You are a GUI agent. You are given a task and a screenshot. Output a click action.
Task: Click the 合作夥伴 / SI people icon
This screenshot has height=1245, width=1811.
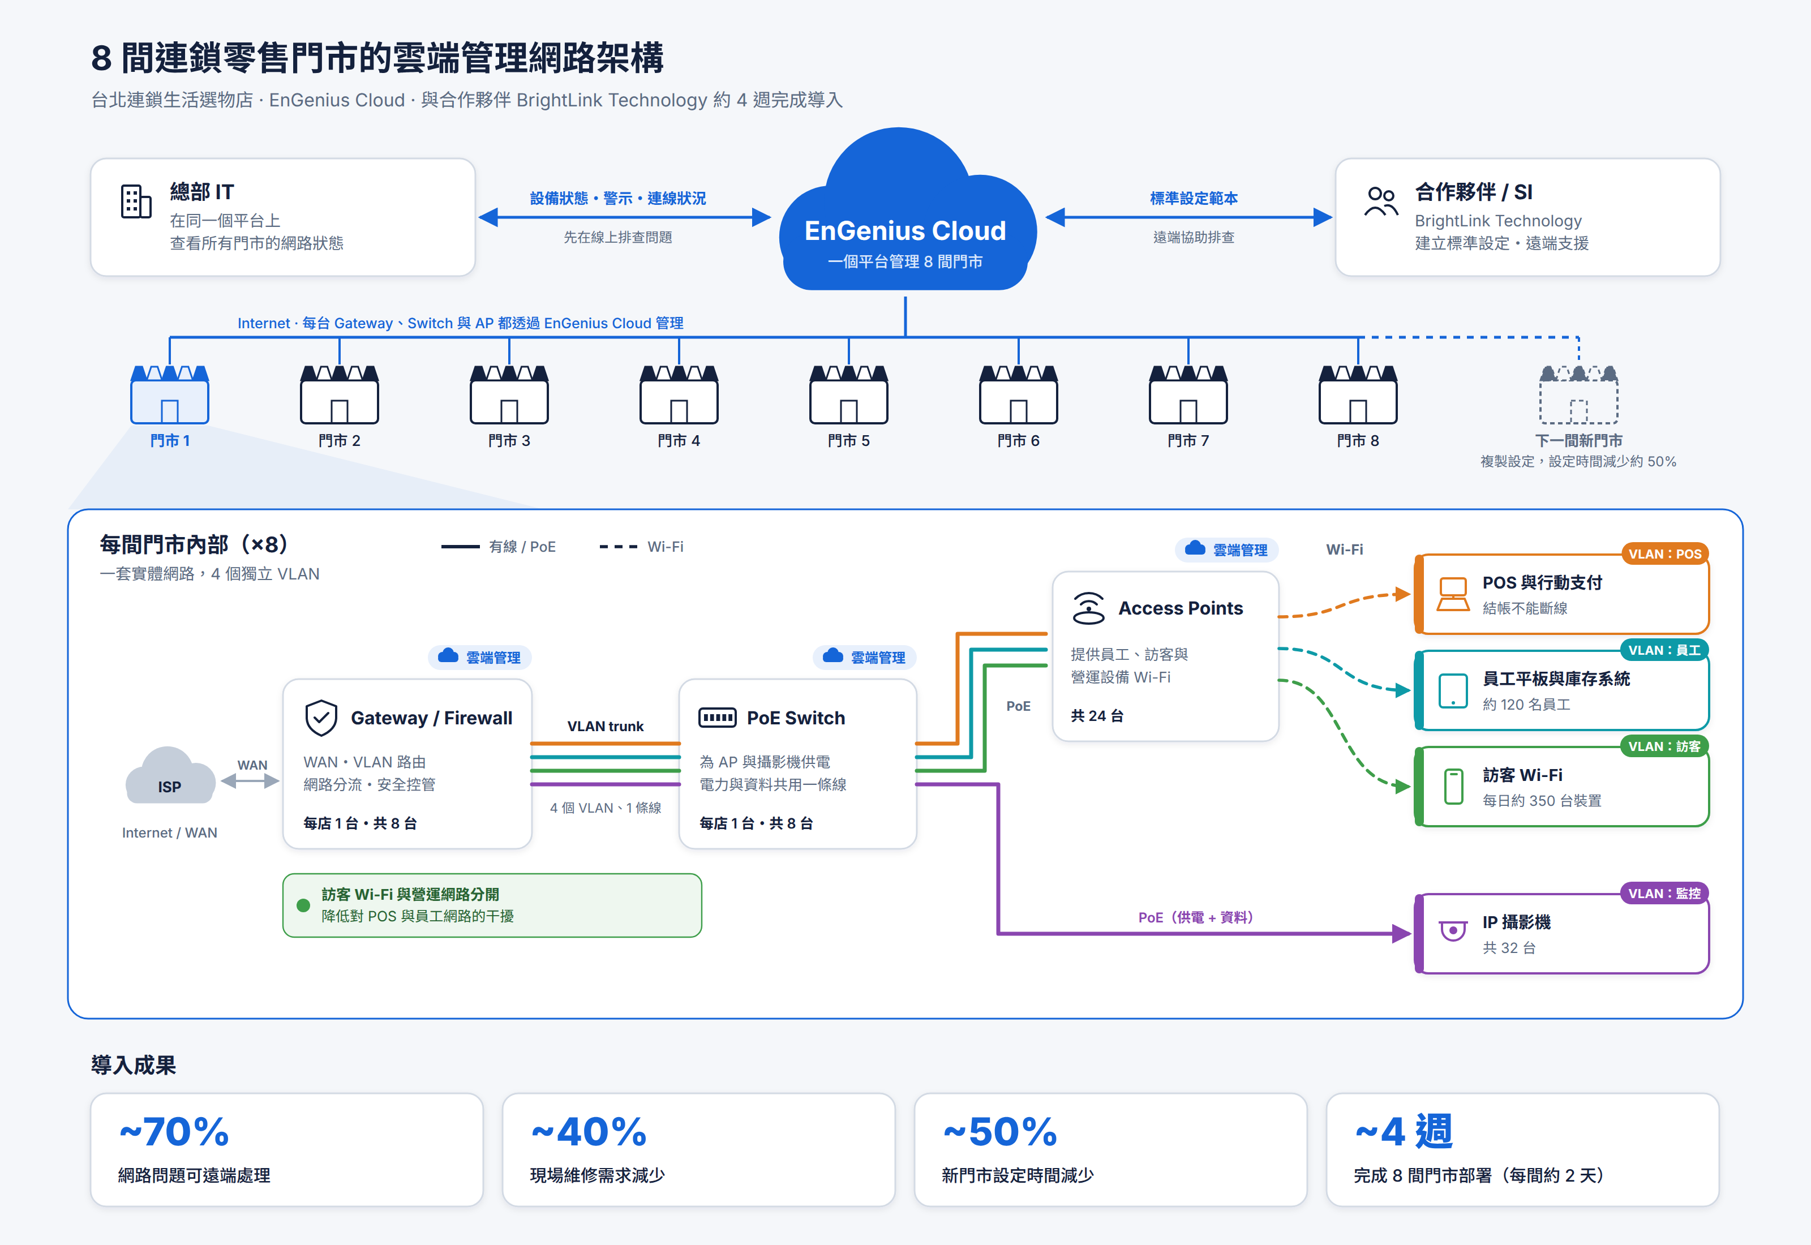tap(1381, 201)
